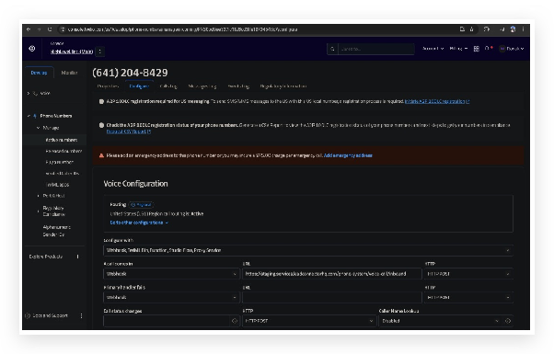The width and height of the screenshot is (554, 354).
Task: Open the Regulatory Information tab
Action: point(283,86)
